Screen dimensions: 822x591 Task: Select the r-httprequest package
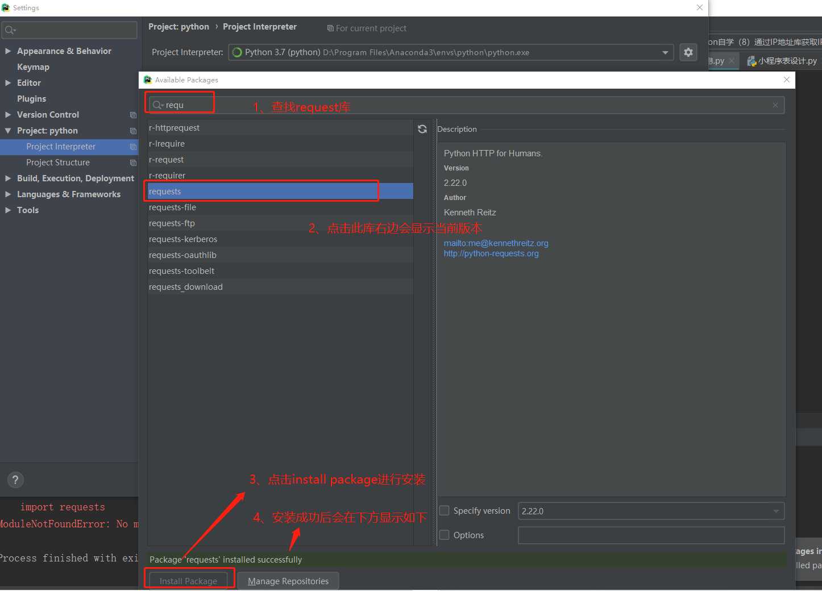point(280,128)
